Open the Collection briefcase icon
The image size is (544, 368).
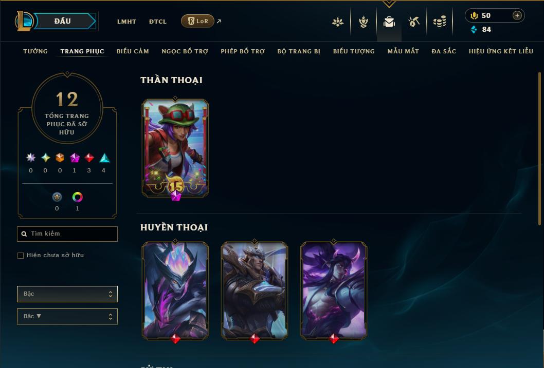pos(389,22)
